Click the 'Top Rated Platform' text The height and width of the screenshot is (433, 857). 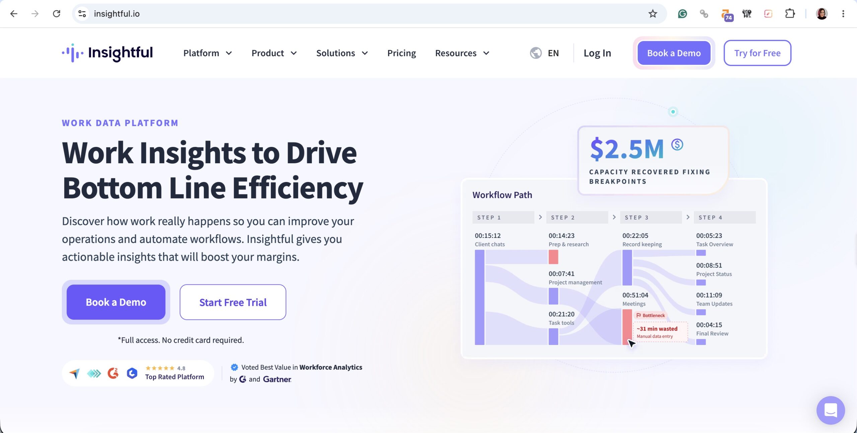174,376
